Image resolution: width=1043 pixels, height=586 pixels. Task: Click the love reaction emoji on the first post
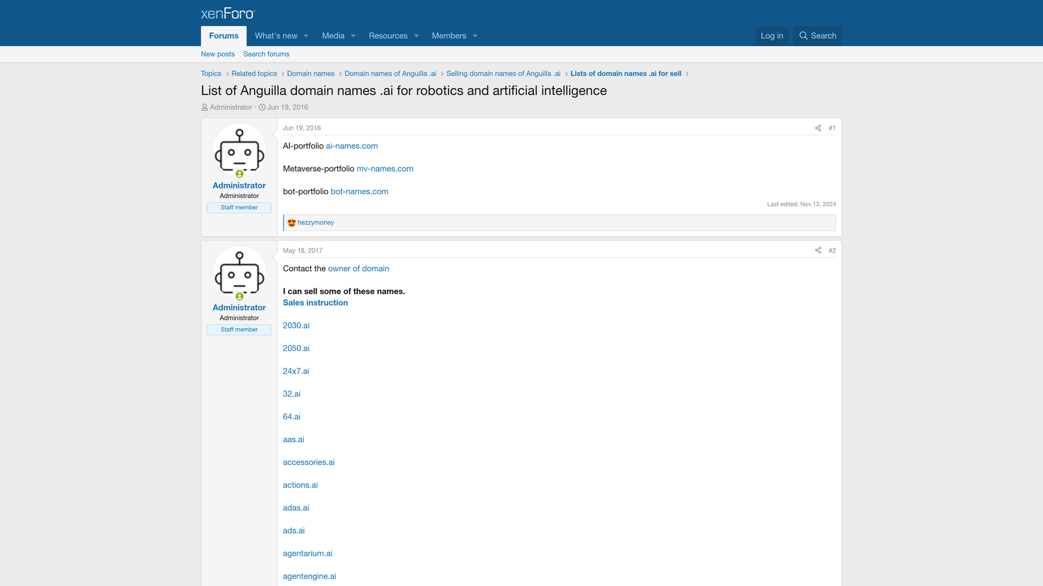pos(291,222)
